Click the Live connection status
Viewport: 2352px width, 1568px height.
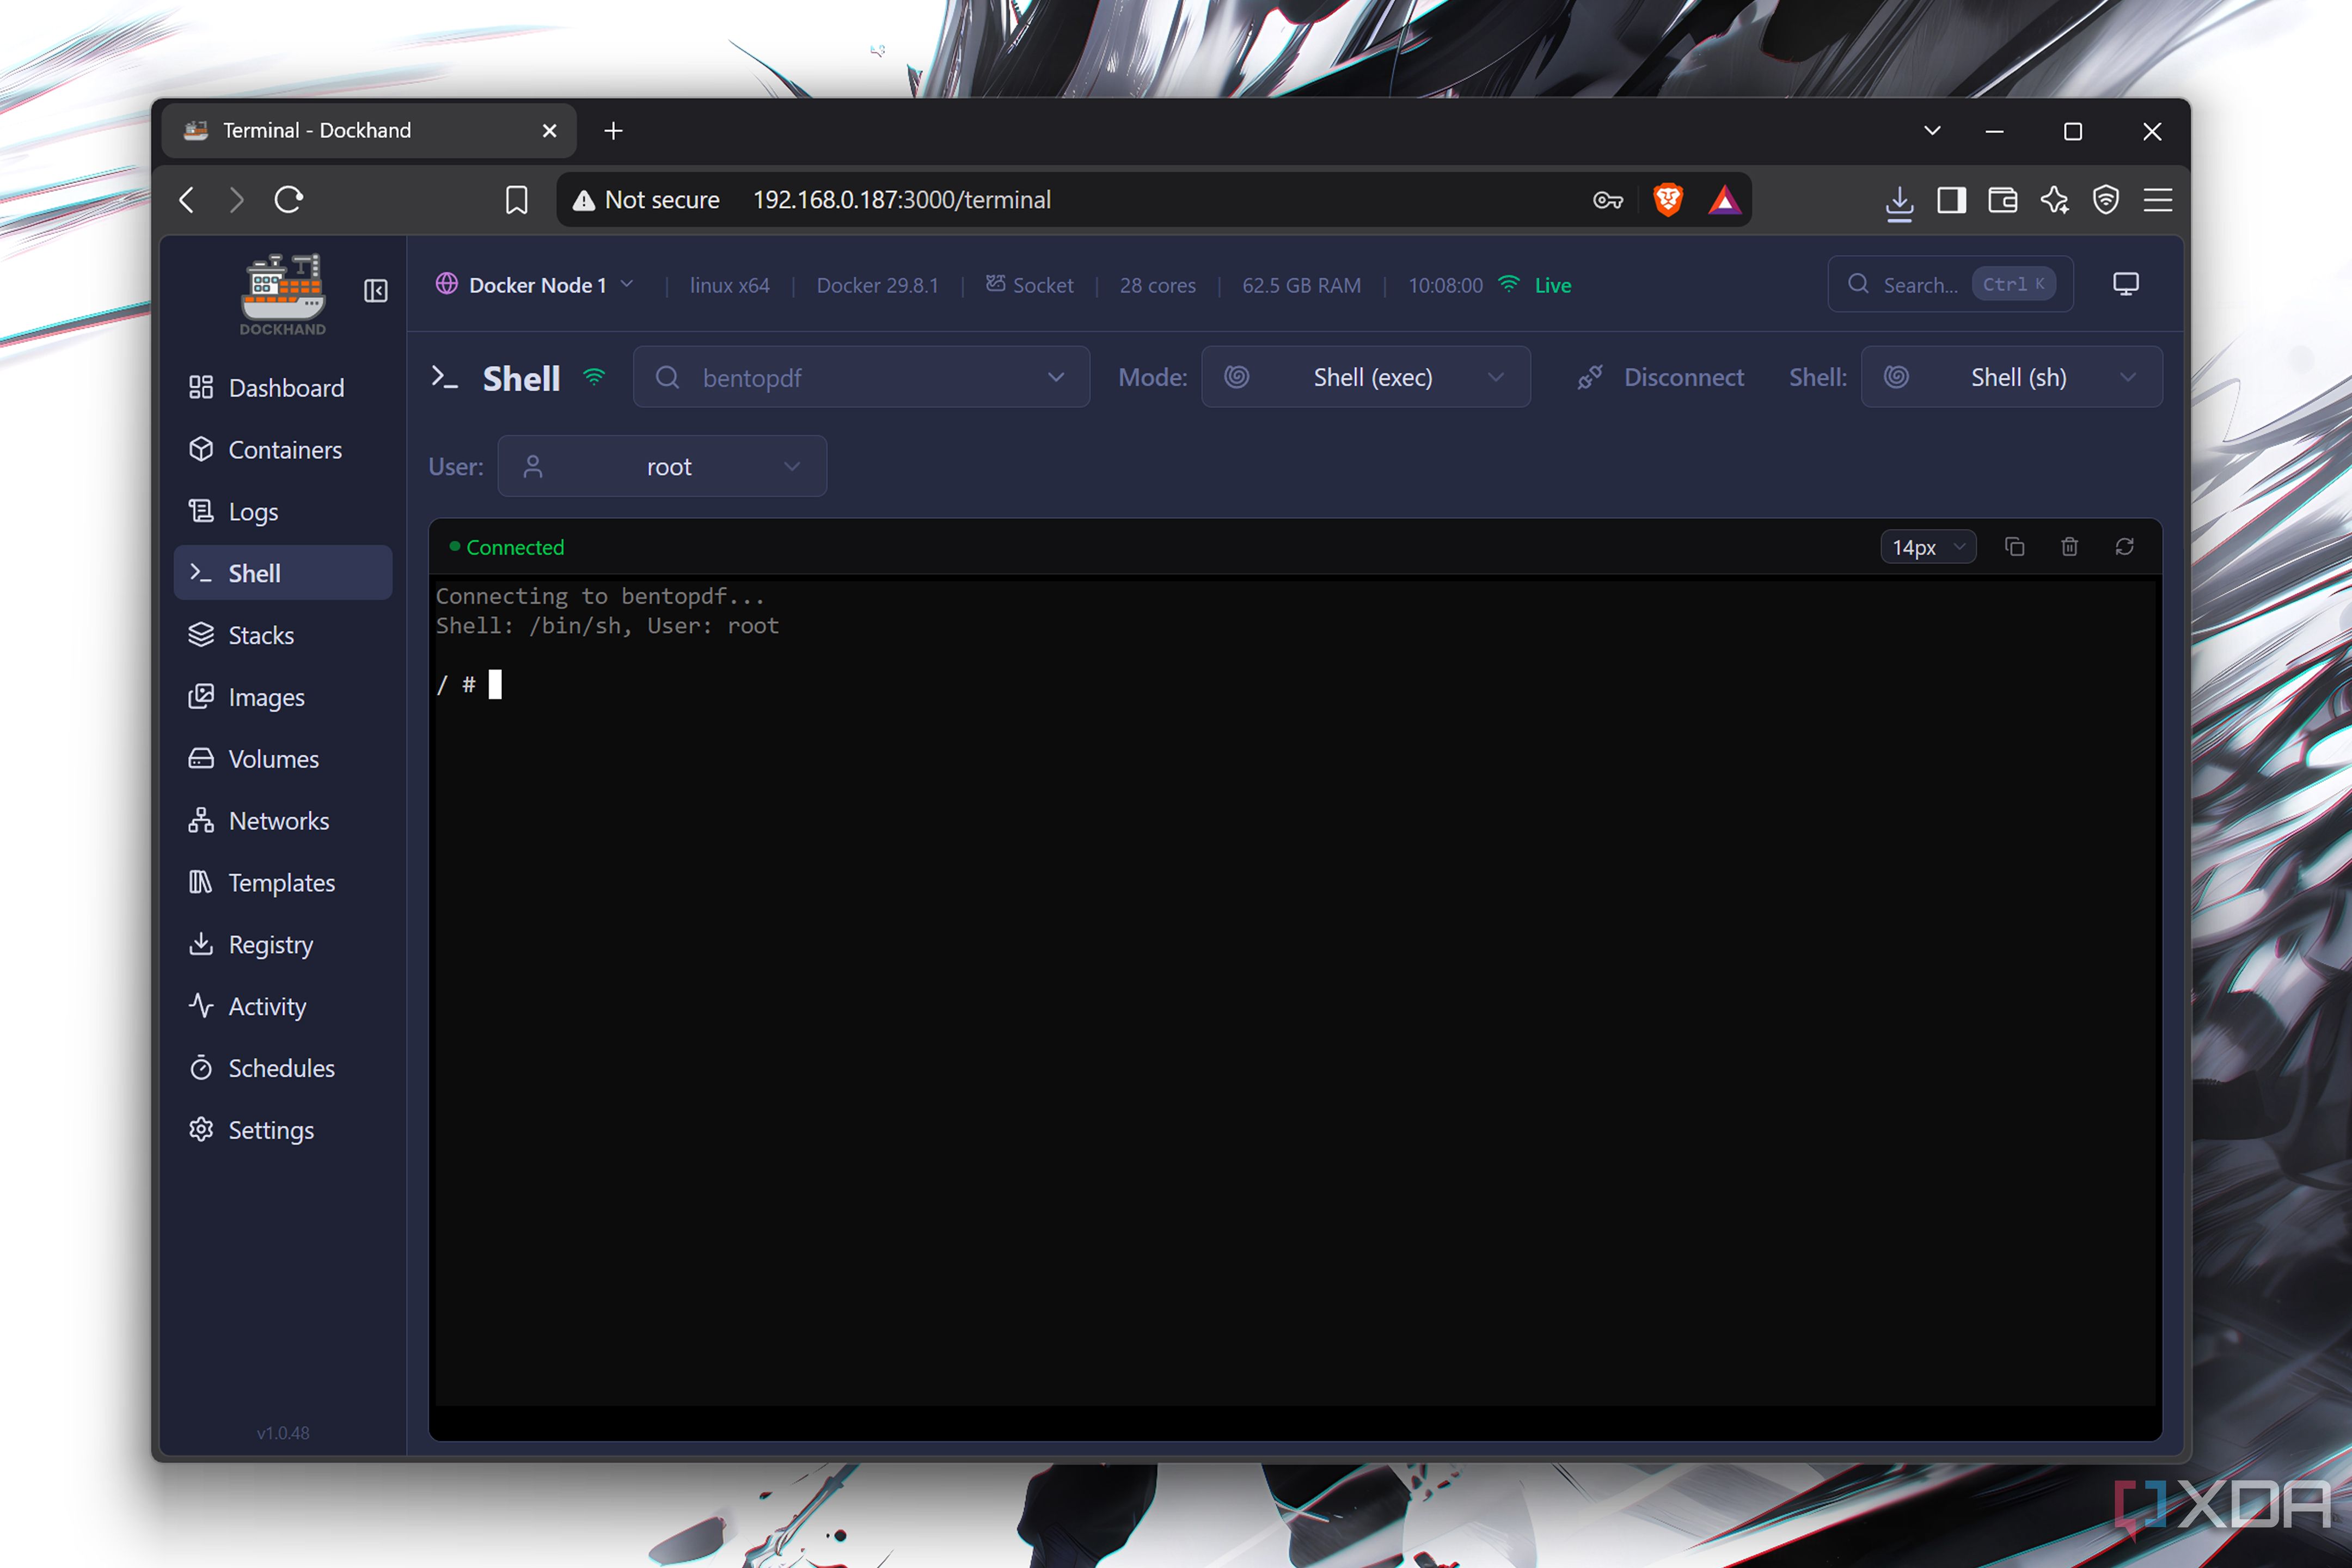coord(1536,285)
